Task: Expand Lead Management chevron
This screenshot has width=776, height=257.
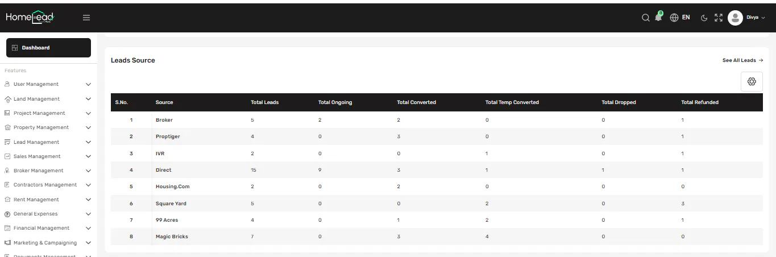Action: click(88, 142)
